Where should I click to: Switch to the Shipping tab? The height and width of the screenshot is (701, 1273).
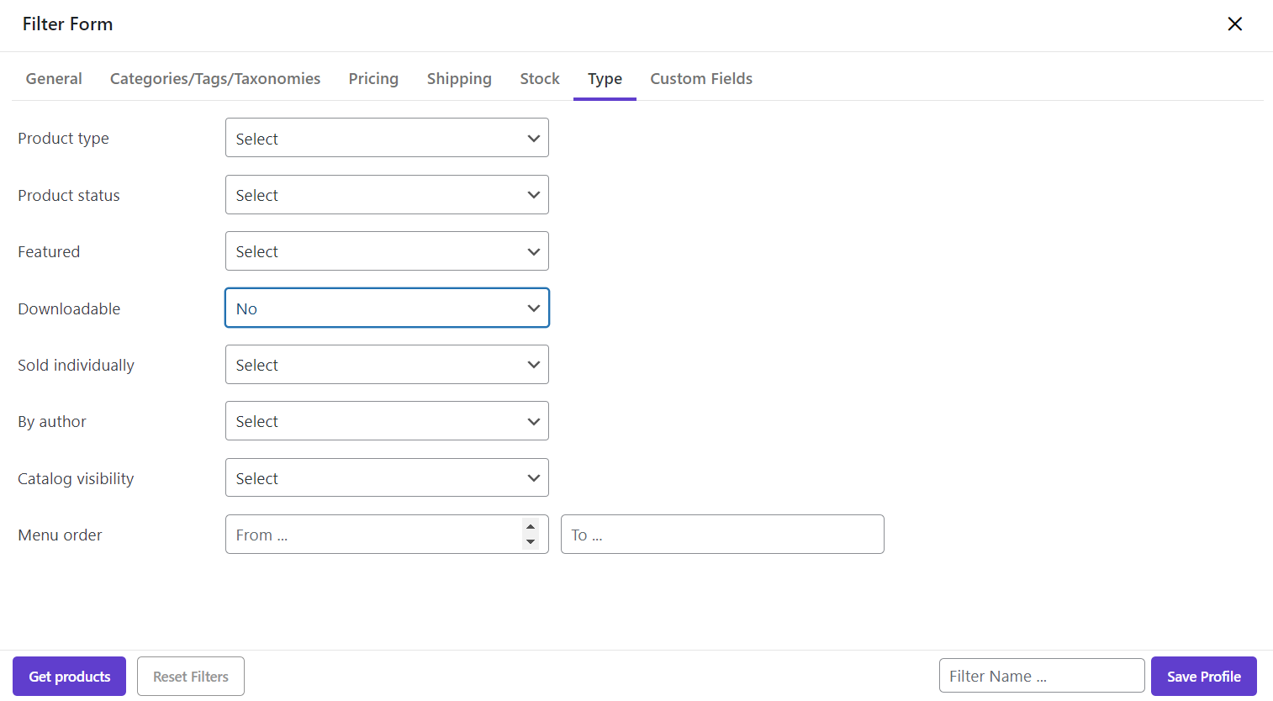pos(459,79)
